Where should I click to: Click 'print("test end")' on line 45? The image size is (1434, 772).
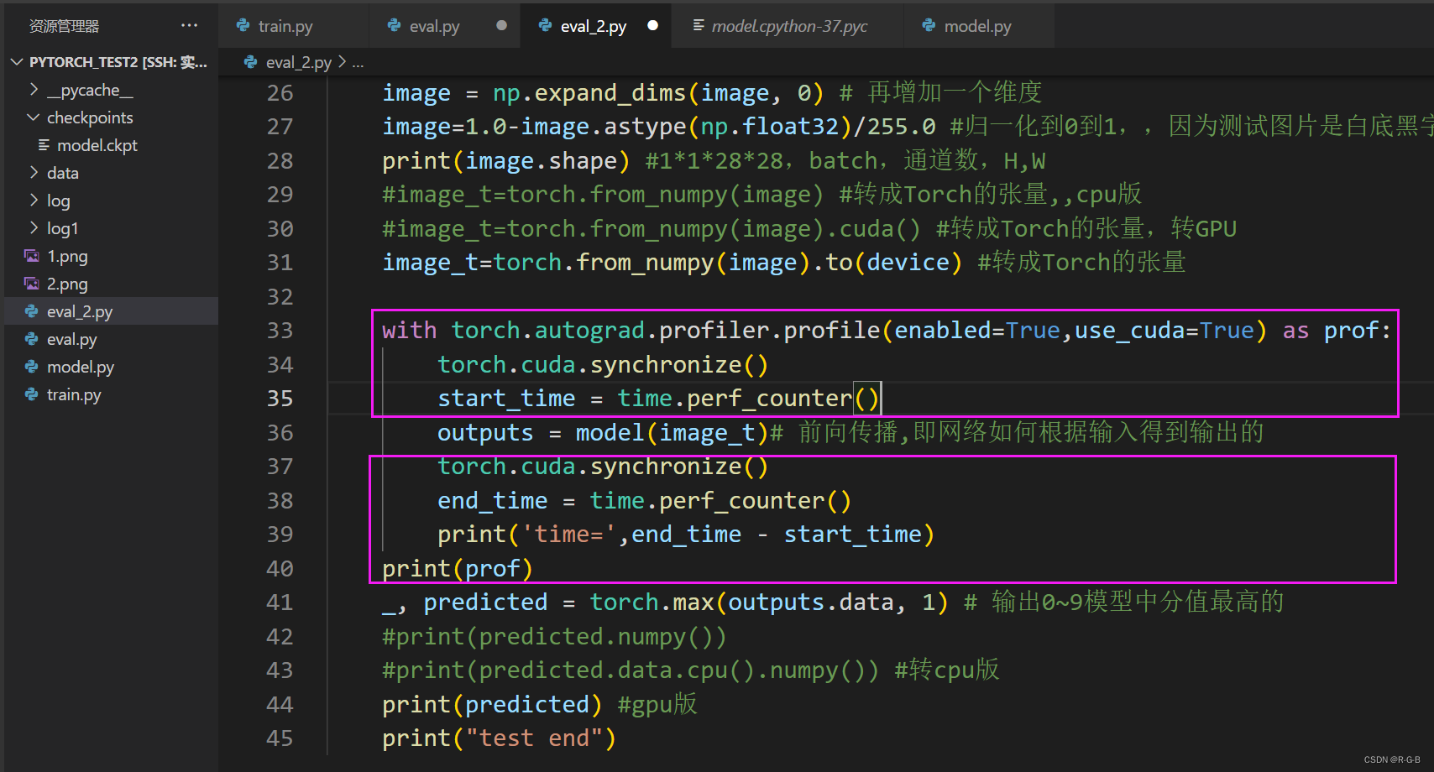500,738
